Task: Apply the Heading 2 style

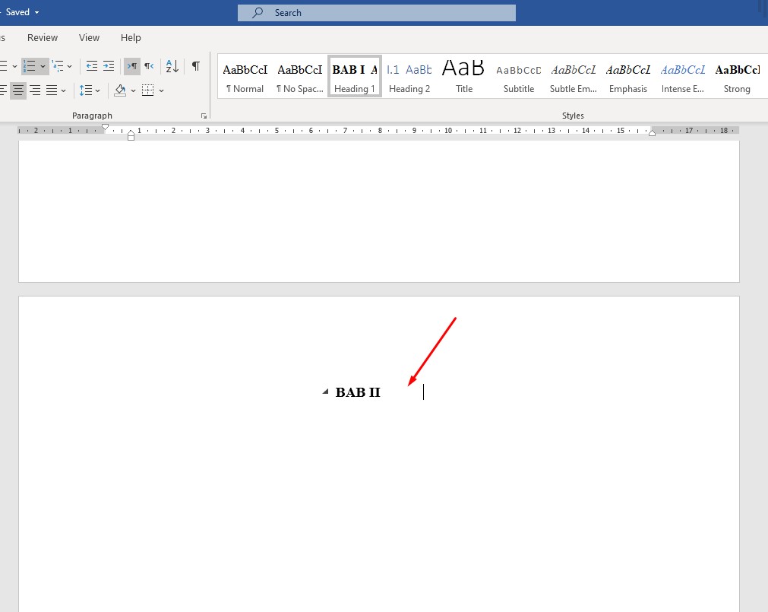Action: point(409,77)
